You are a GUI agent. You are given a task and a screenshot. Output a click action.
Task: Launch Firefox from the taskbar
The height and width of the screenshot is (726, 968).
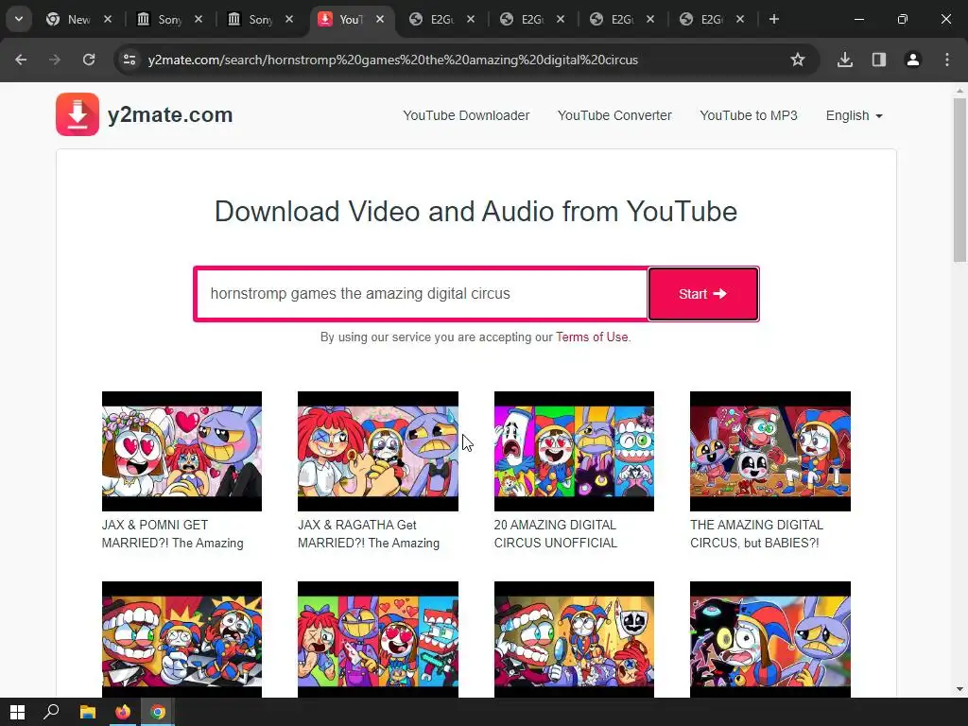point(123,712)
